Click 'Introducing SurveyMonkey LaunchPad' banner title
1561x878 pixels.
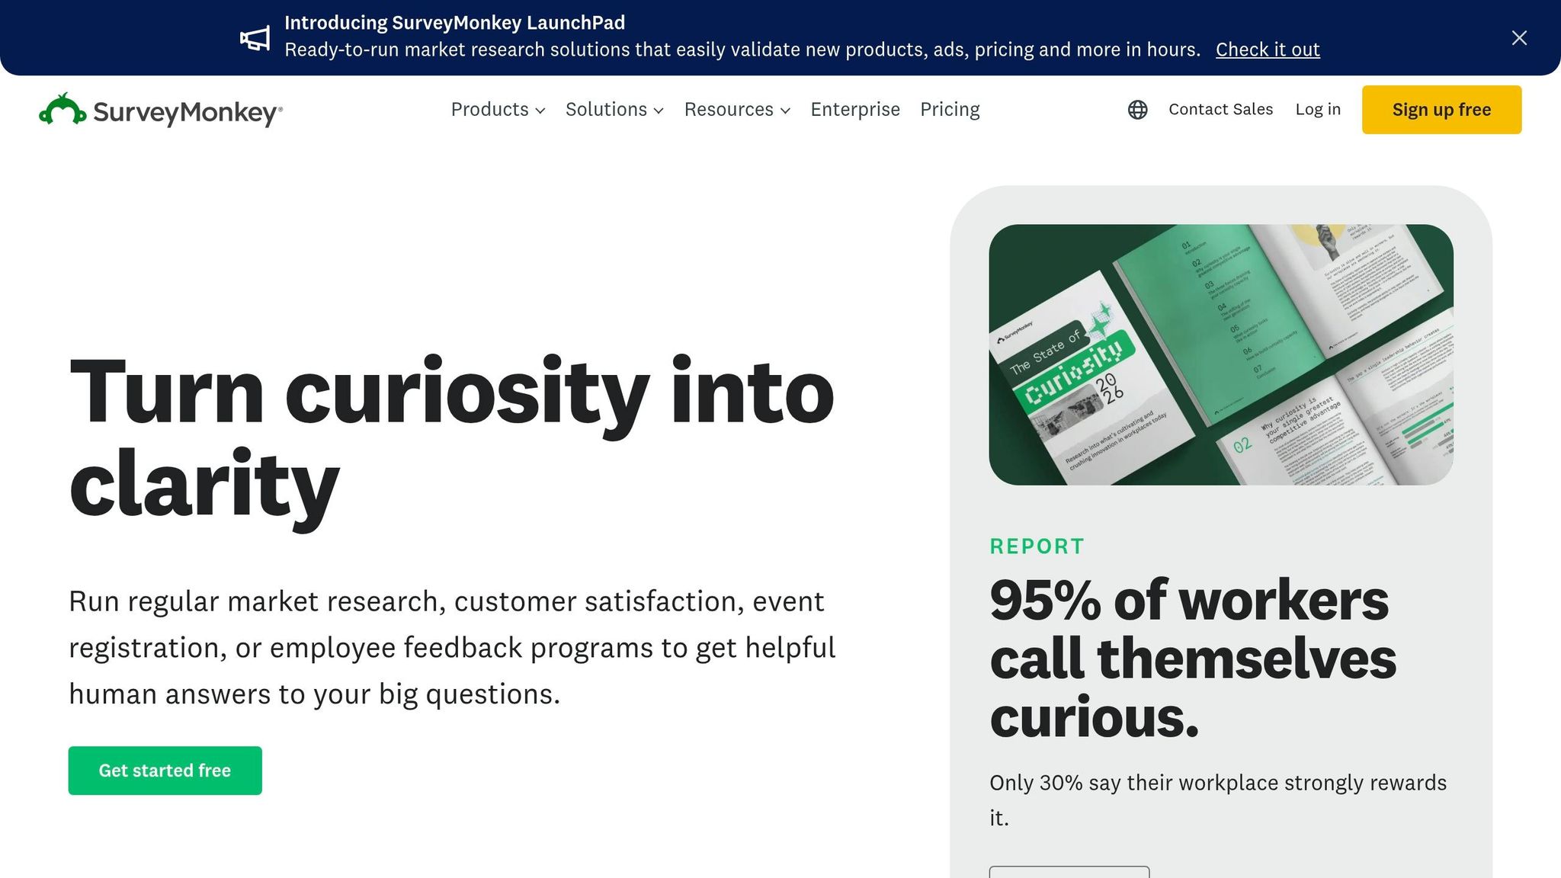click(x=454, y=23)
